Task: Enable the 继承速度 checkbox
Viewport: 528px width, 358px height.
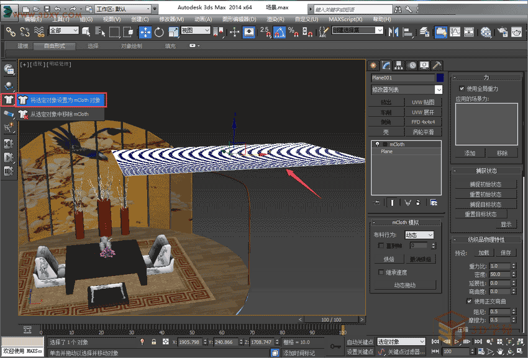Action: (x=381, y=272)
